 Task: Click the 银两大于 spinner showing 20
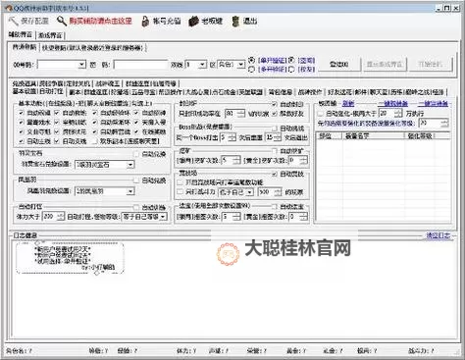pos(398,114)
